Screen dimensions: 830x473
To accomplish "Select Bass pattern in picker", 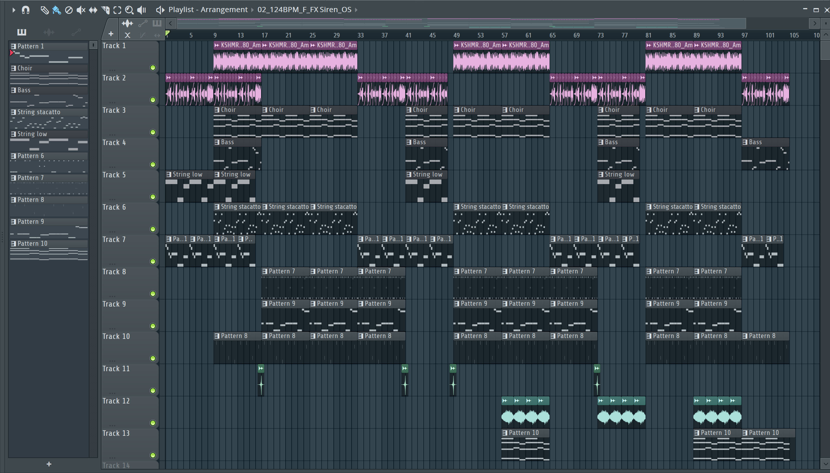I will pyautogui.click(x=49, y=97).
